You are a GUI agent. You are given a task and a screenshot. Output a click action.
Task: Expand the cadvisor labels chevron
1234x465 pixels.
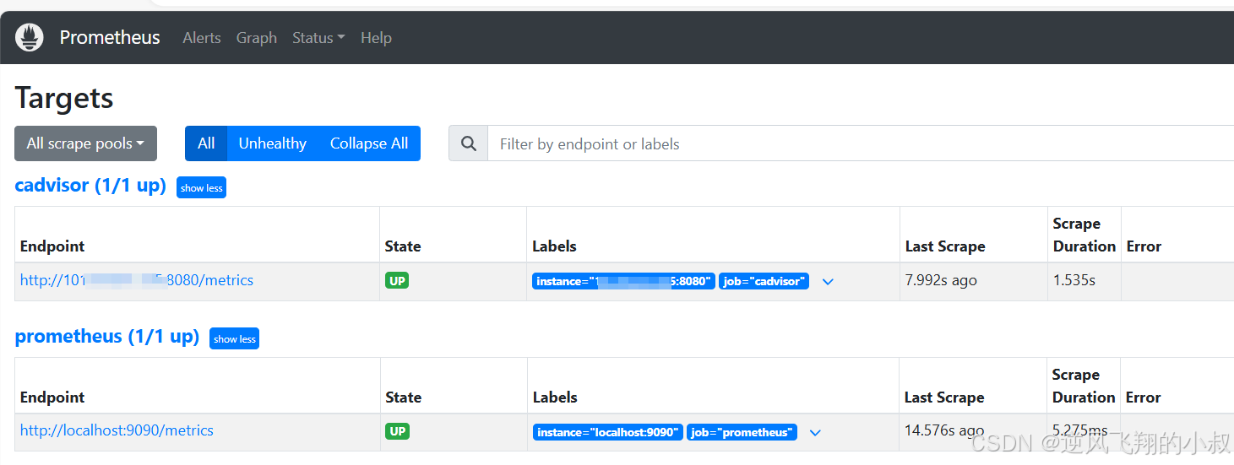(828, 282)
